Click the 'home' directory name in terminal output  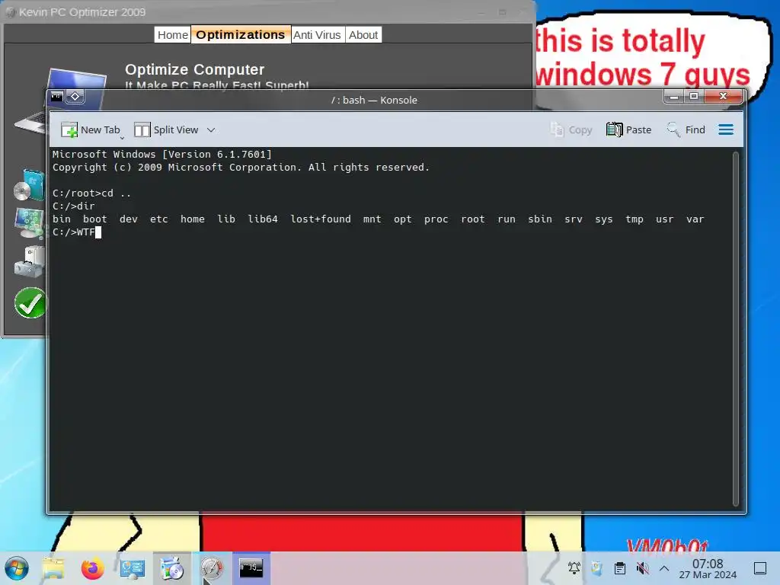point(193,219)
